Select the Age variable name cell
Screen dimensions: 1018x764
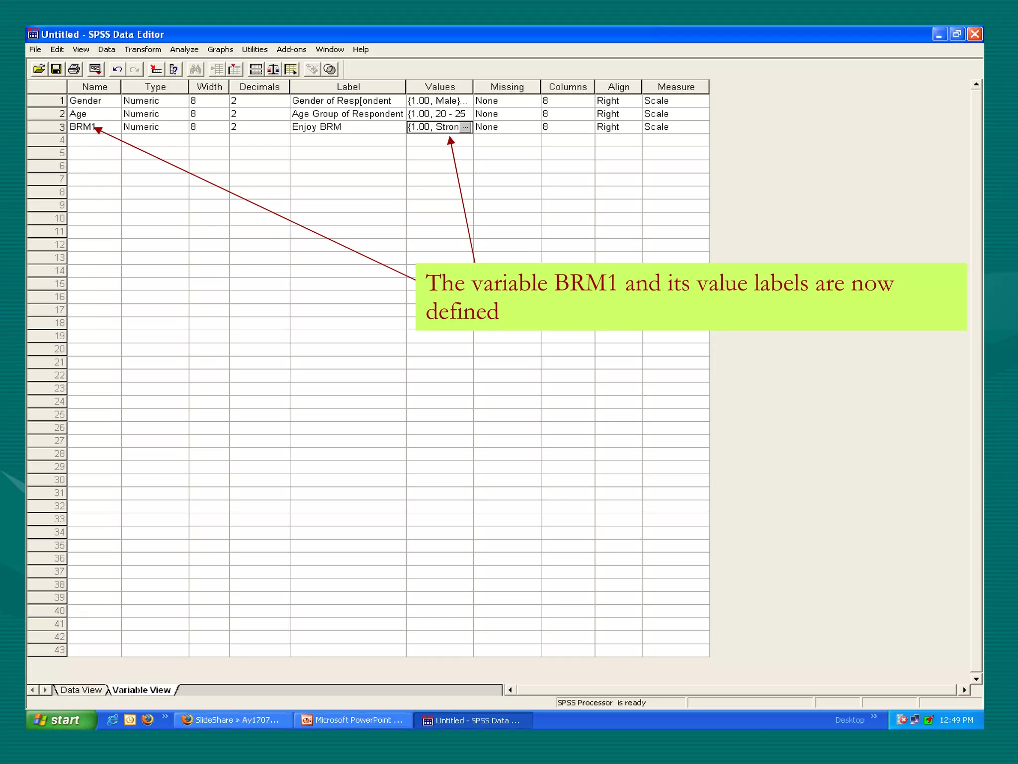tap(94, 114)
